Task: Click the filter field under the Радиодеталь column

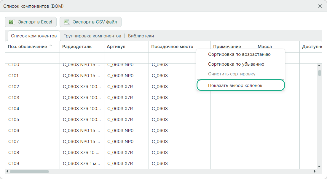Action: click(82, 58)
